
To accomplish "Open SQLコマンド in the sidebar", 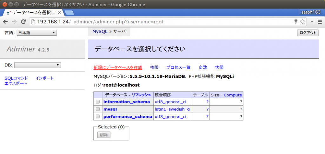I will coord(16,78).
